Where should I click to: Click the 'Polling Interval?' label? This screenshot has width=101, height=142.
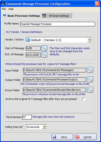(x=14, y=127)
